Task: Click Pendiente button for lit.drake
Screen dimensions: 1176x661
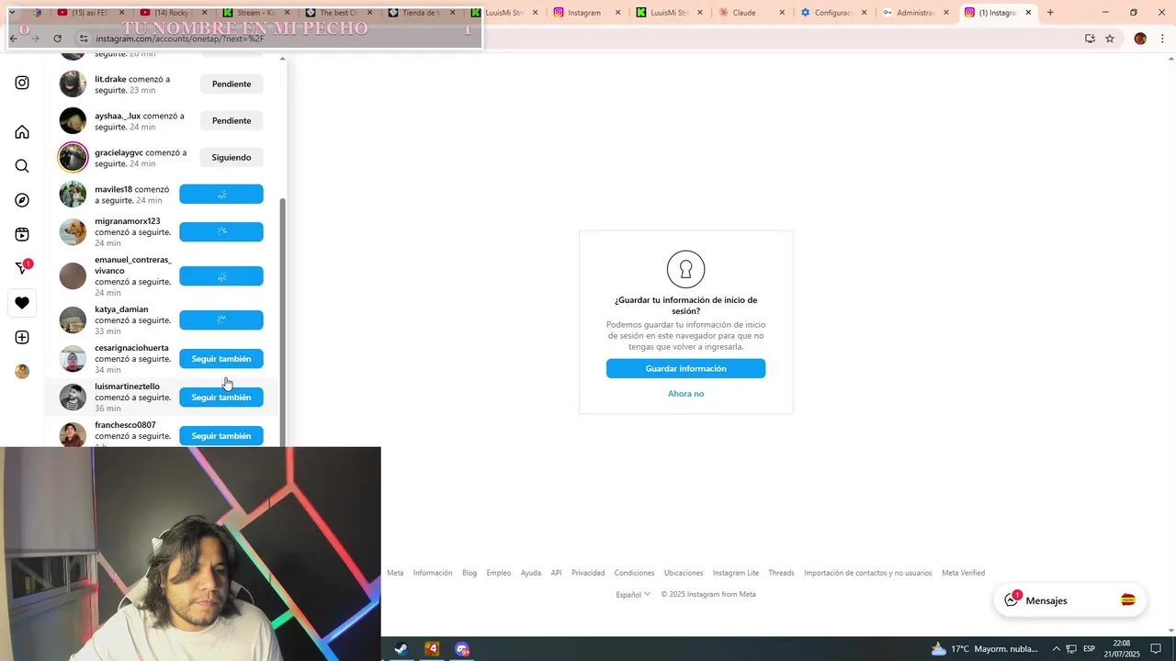Action: pyautogui.click(x=232, y=84)
